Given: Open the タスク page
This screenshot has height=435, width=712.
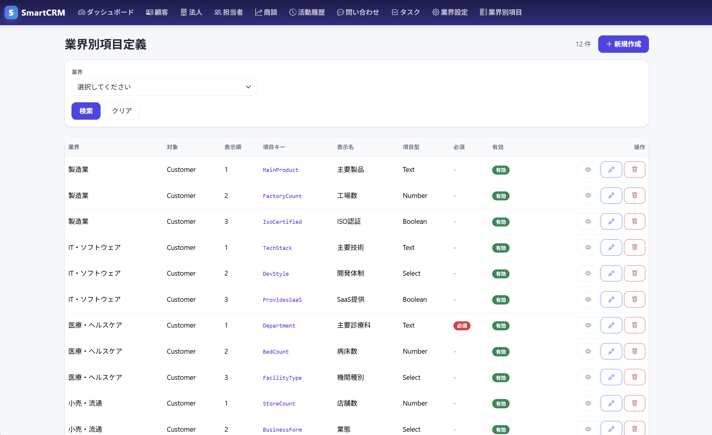Looking at the screenshot, I should pos(406,12).
